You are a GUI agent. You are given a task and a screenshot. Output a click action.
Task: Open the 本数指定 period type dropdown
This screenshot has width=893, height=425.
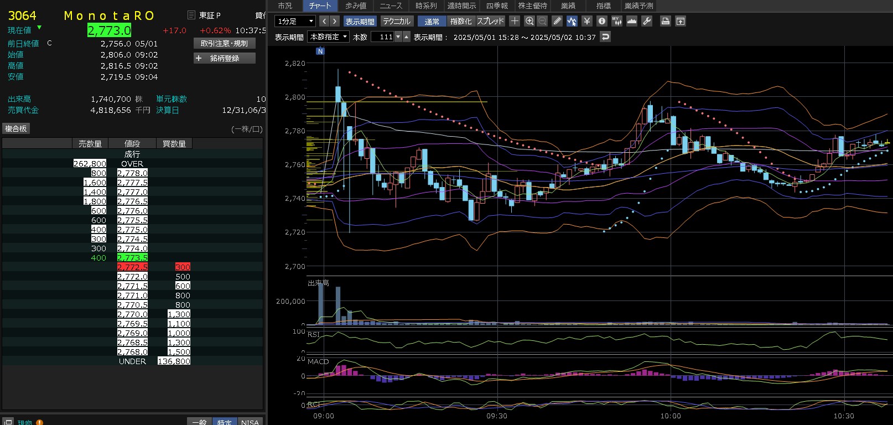328,37
